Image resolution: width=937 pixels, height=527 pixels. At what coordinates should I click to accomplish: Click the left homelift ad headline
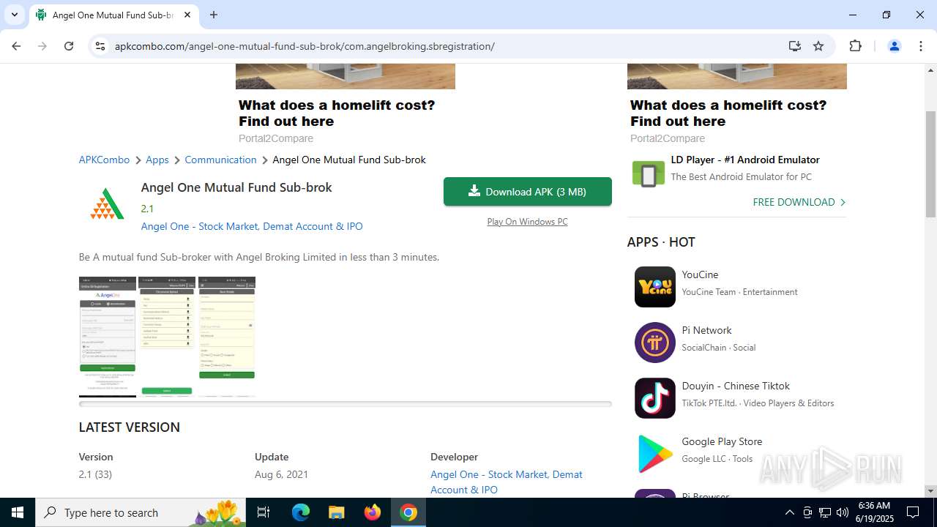[x=337, y=113]
